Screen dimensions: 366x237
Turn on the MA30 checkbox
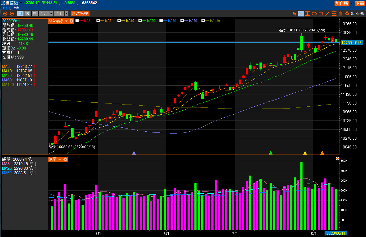[x=161, y=21]
